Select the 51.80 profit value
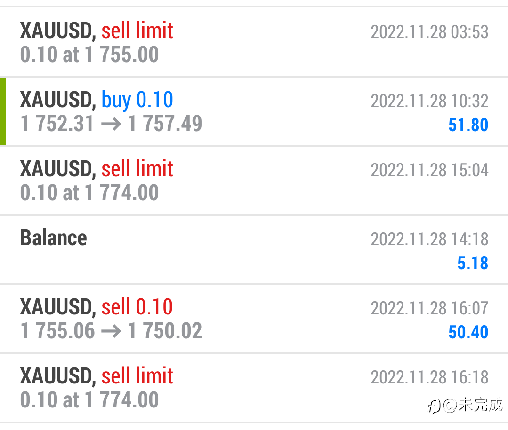 pos(468,125)
